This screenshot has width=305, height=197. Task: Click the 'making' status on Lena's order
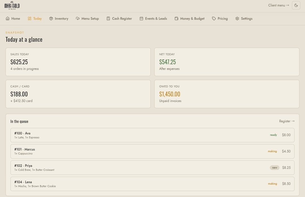[272, 183]
